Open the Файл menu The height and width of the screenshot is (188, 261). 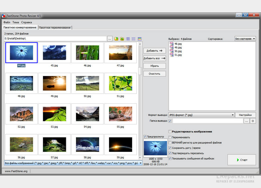7,22
